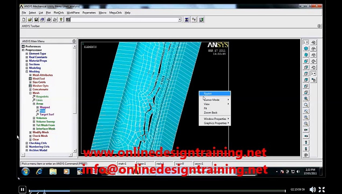Click the Raise Hidden toolbar icon
The height and width of the screenshot is (194, 342).
coord(187,20)
